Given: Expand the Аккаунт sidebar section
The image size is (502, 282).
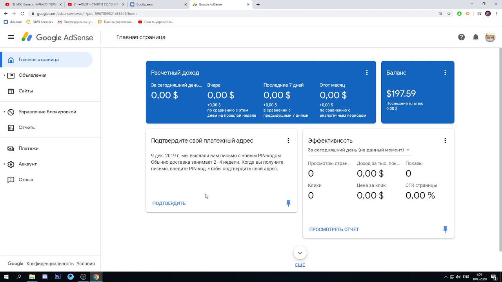Looking at the screenshot, I should pos(4,164).
